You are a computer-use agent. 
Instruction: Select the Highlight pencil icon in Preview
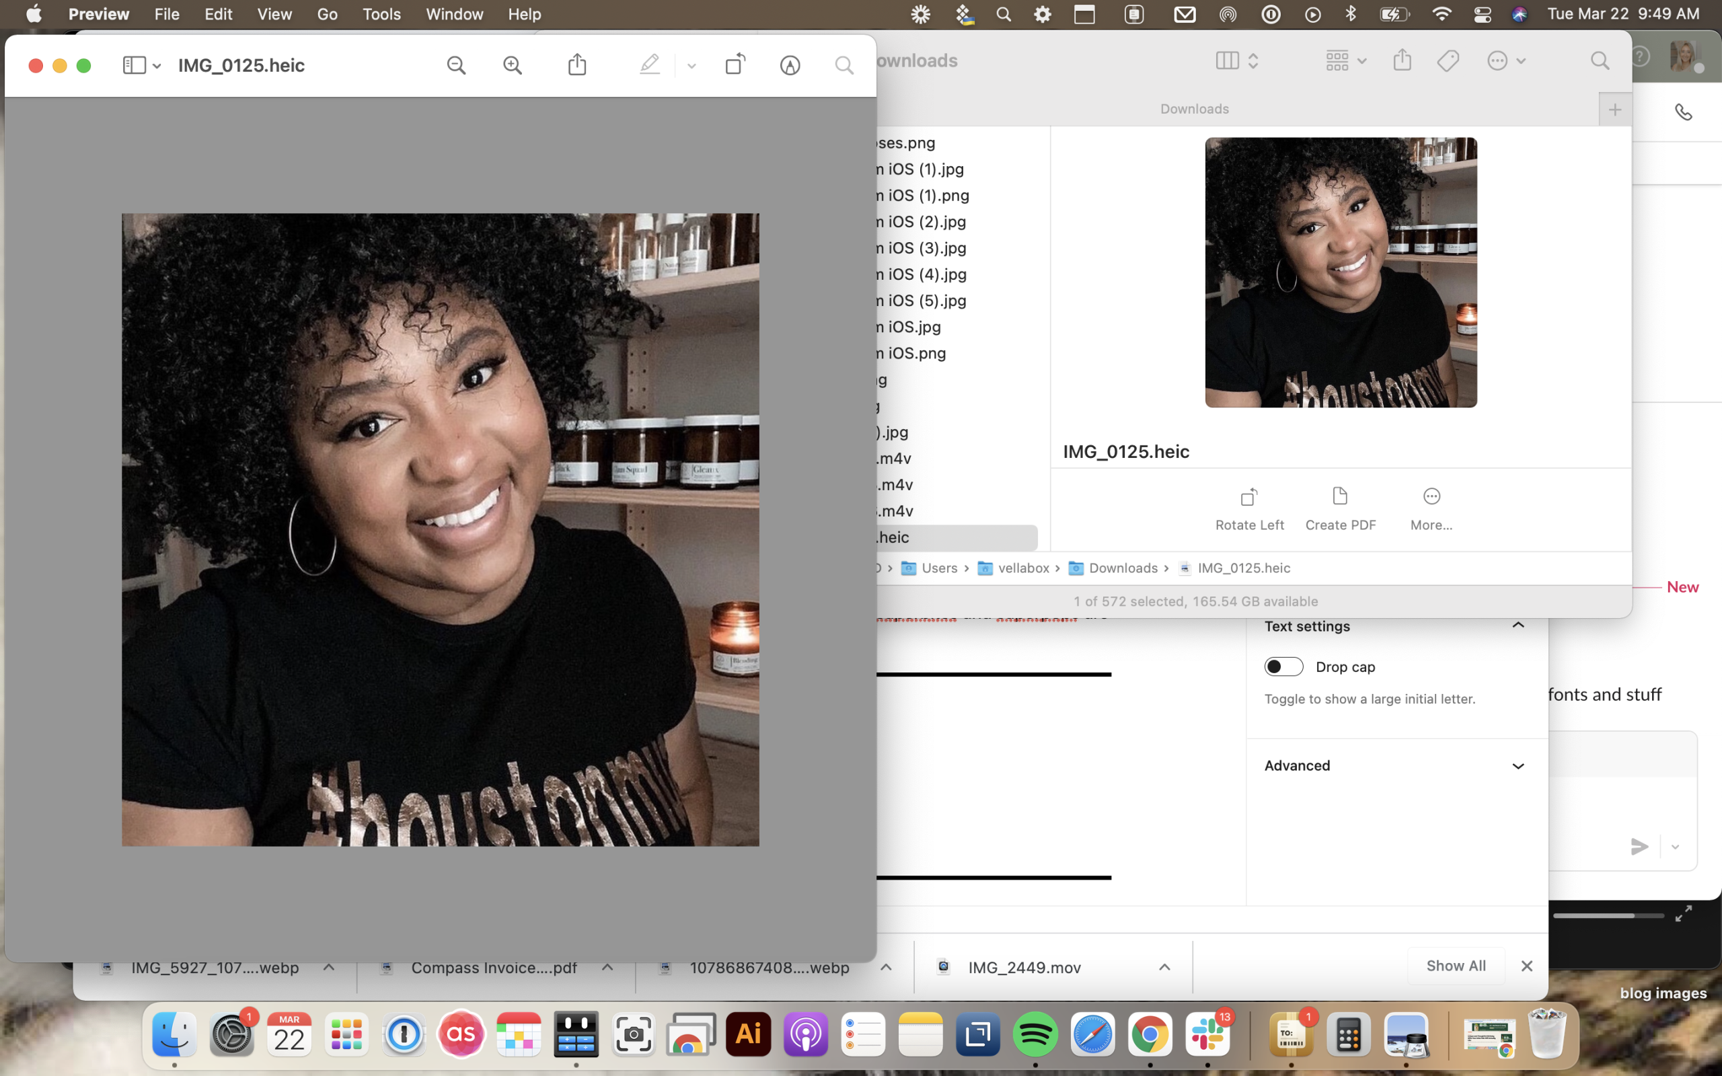(649, 65)
